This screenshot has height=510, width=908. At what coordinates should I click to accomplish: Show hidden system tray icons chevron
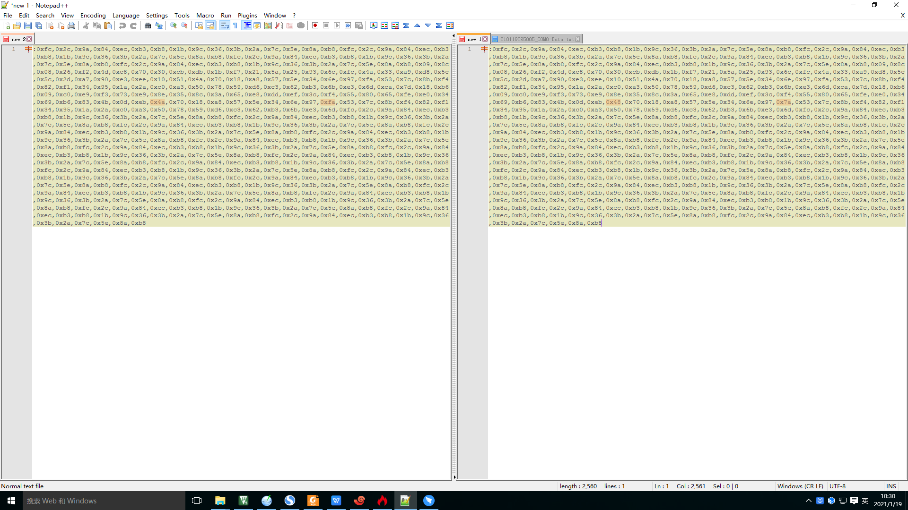coord(808,501)
